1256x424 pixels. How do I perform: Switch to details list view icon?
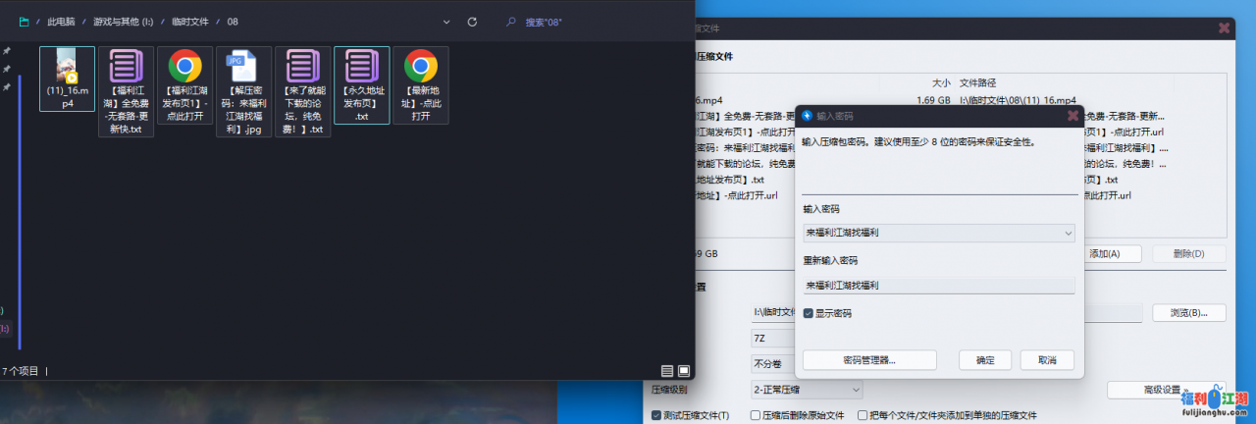[x=667, y=371]
